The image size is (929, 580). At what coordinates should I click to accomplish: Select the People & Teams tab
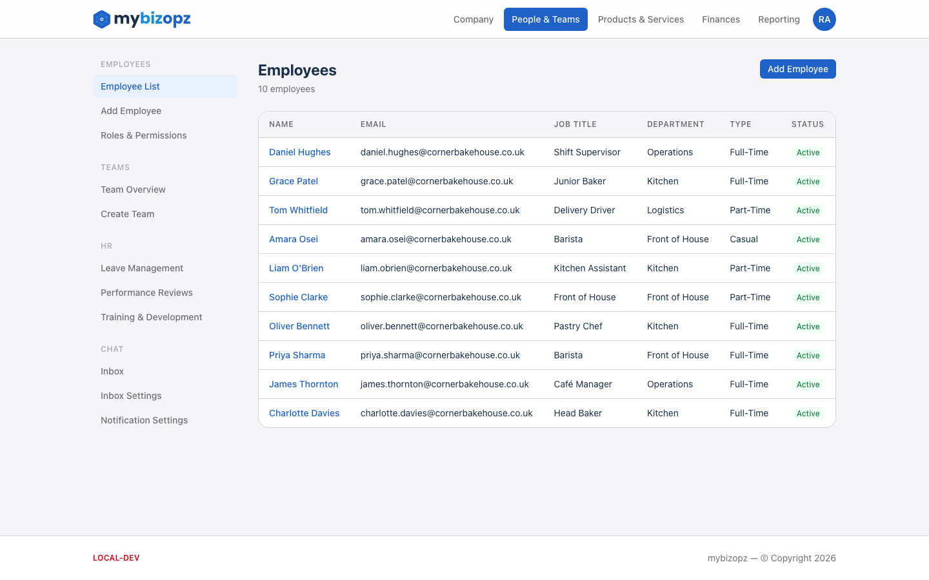pos(545,19)
